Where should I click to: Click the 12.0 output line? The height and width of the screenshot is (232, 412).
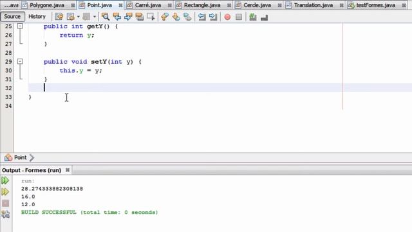click(x=28, y=204)
